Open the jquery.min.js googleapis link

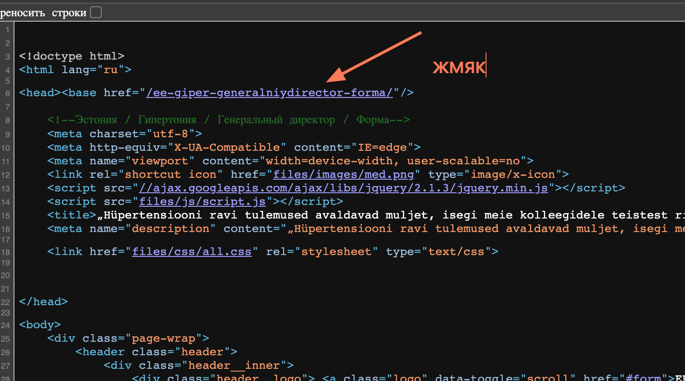[x=344, y=188]
